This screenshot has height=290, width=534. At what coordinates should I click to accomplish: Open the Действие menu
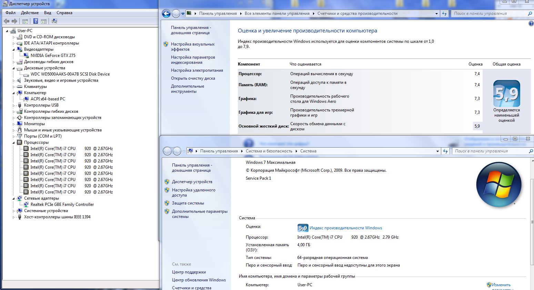pyautogui.click(x=30, y=13)
